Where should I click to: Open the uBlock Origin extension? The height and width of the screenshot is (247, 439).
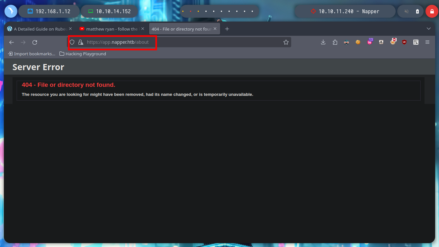point(404,42)
